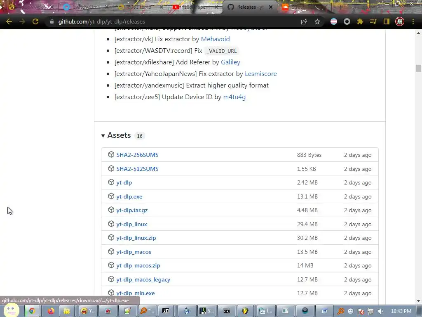This screenshot has height=317, width=422.
Task: Click the 13.1 MB size of yt-dlp.exe
Action: 307,196
